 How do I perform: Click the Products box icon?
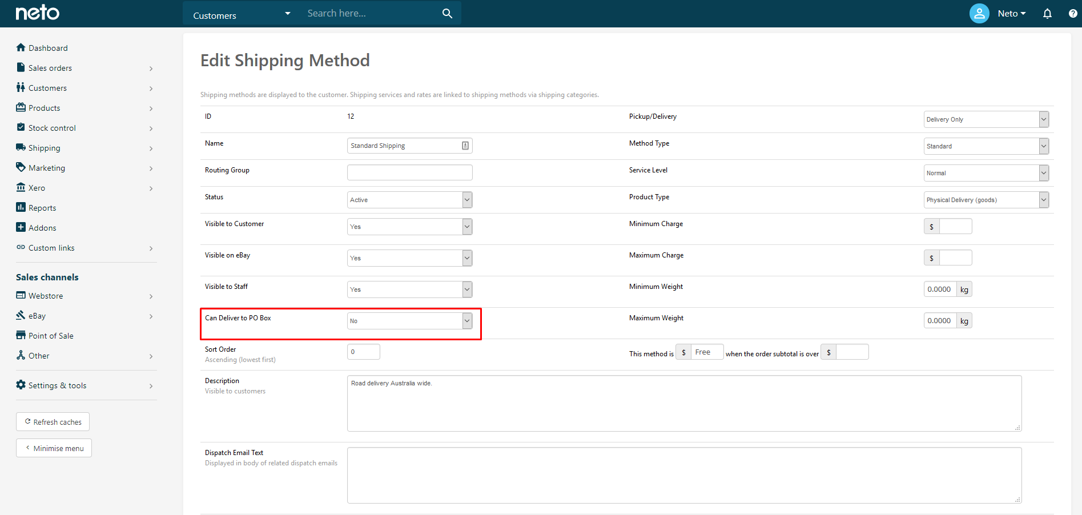[x=21, y=107]
